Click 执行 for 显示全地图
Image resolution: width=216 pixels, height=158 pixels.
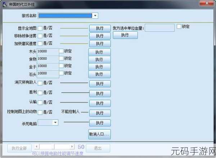coord(100,28)
